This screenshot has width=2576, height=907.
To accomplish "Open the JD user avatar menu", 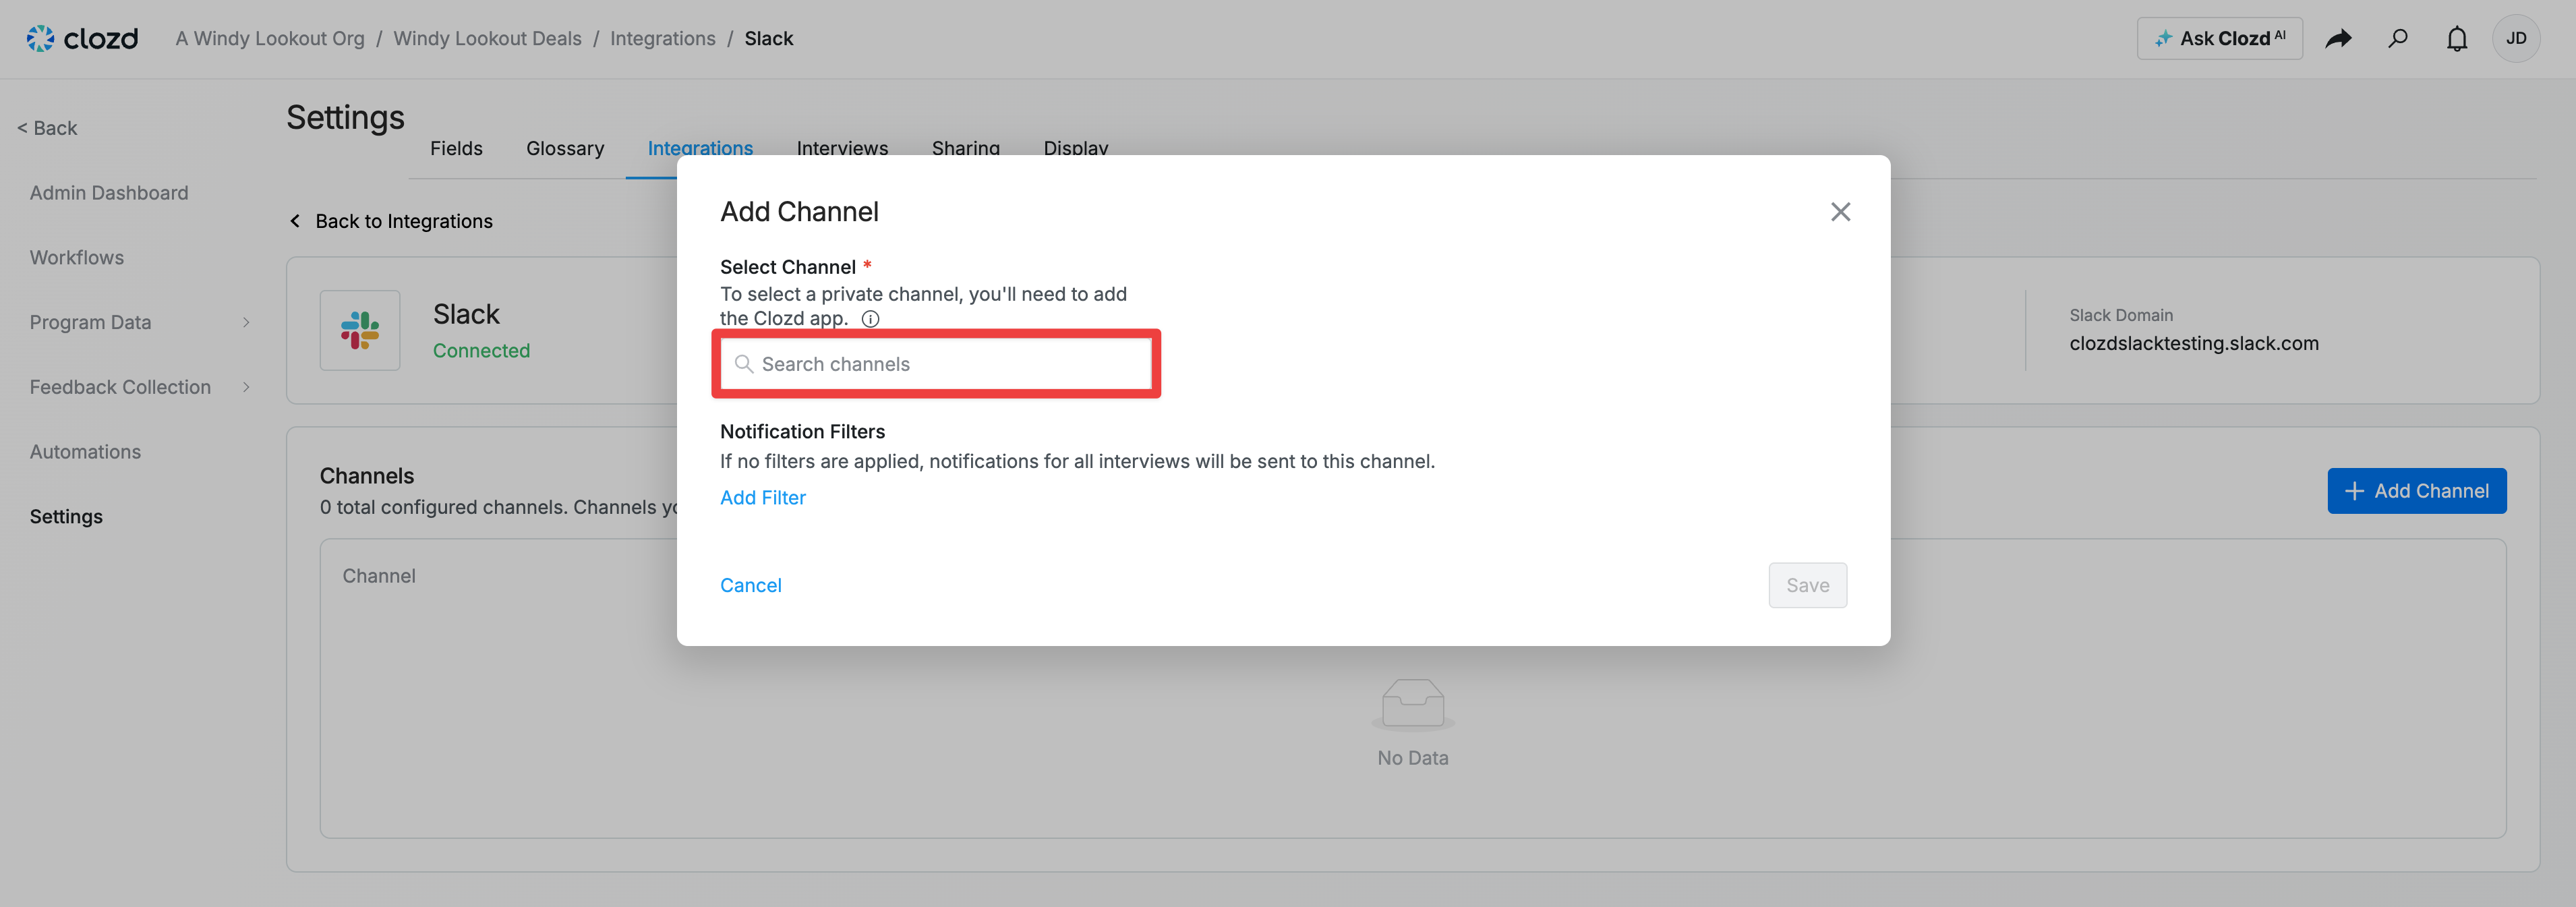I will tap(2515, 38).
